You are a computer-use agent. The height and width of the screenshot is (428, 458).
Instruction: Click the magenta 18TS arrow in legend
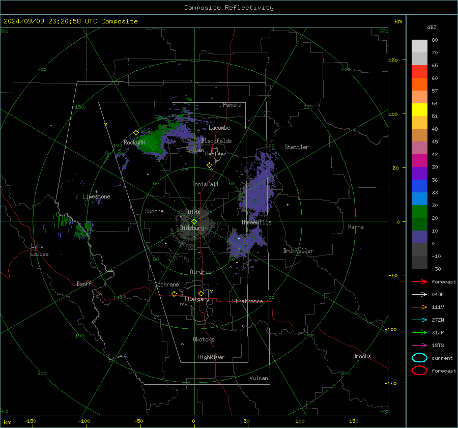419,346
